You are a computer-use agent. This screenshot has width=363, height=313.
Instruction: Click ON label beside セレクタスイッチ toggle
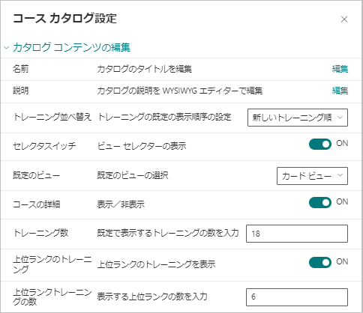(342, 143)
